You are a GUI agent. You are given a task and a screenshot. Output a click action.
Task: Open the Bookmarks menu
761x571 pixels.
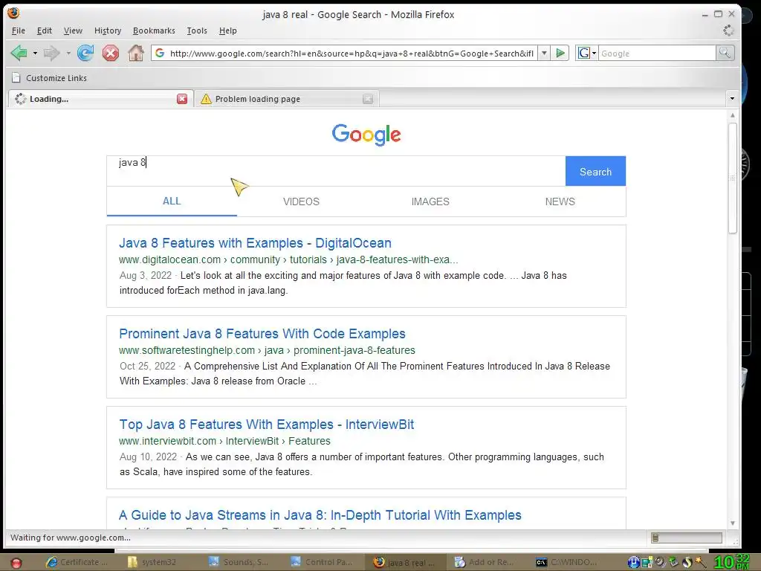(x=154, y=30)
